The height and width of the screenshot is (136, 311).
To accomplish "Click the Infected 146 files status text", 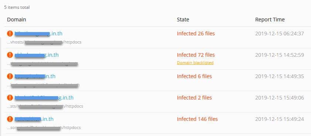I will 197,119.
